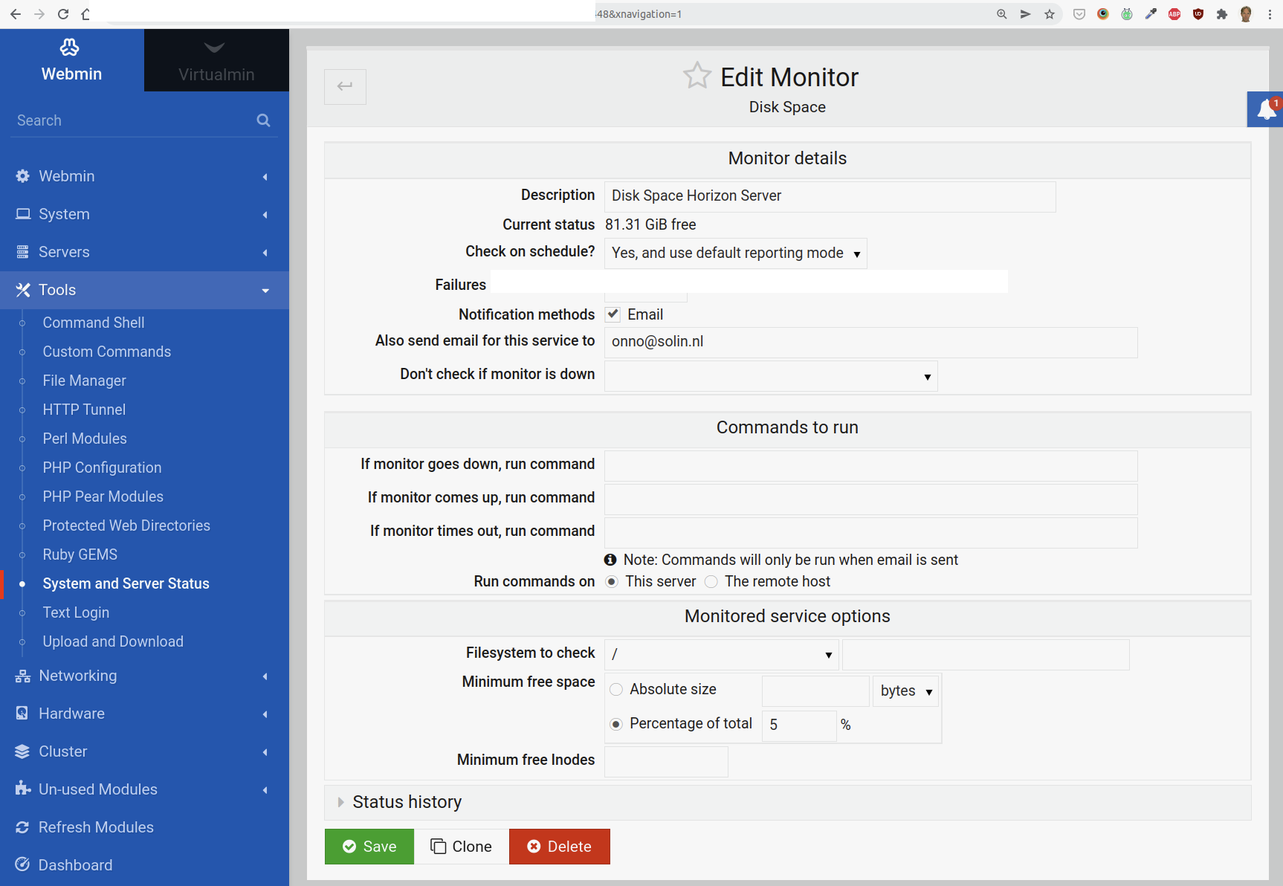
Task: Click the Webmin logo tab
Action: (x=71, y=60)
